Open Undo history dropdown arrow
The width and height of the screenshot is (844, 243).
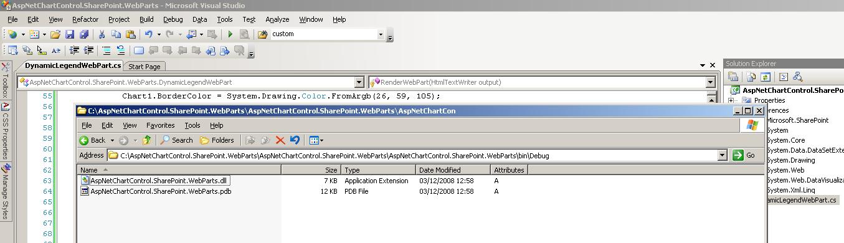[159, 34]
